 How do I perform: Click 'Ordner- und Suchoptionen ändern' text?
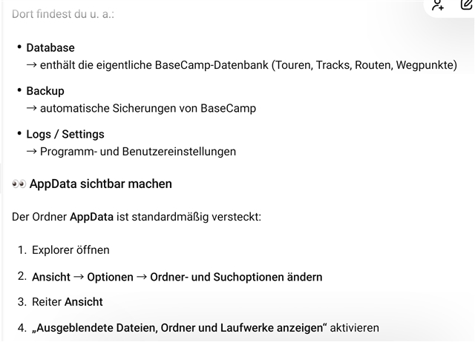click(x=236, y=277)
